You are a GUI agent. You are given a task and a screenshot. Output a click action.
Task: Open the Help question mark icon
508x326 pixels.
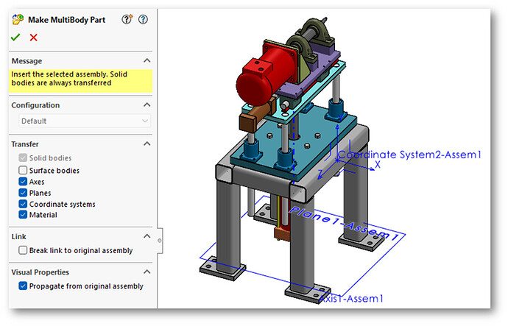point(143,19)
